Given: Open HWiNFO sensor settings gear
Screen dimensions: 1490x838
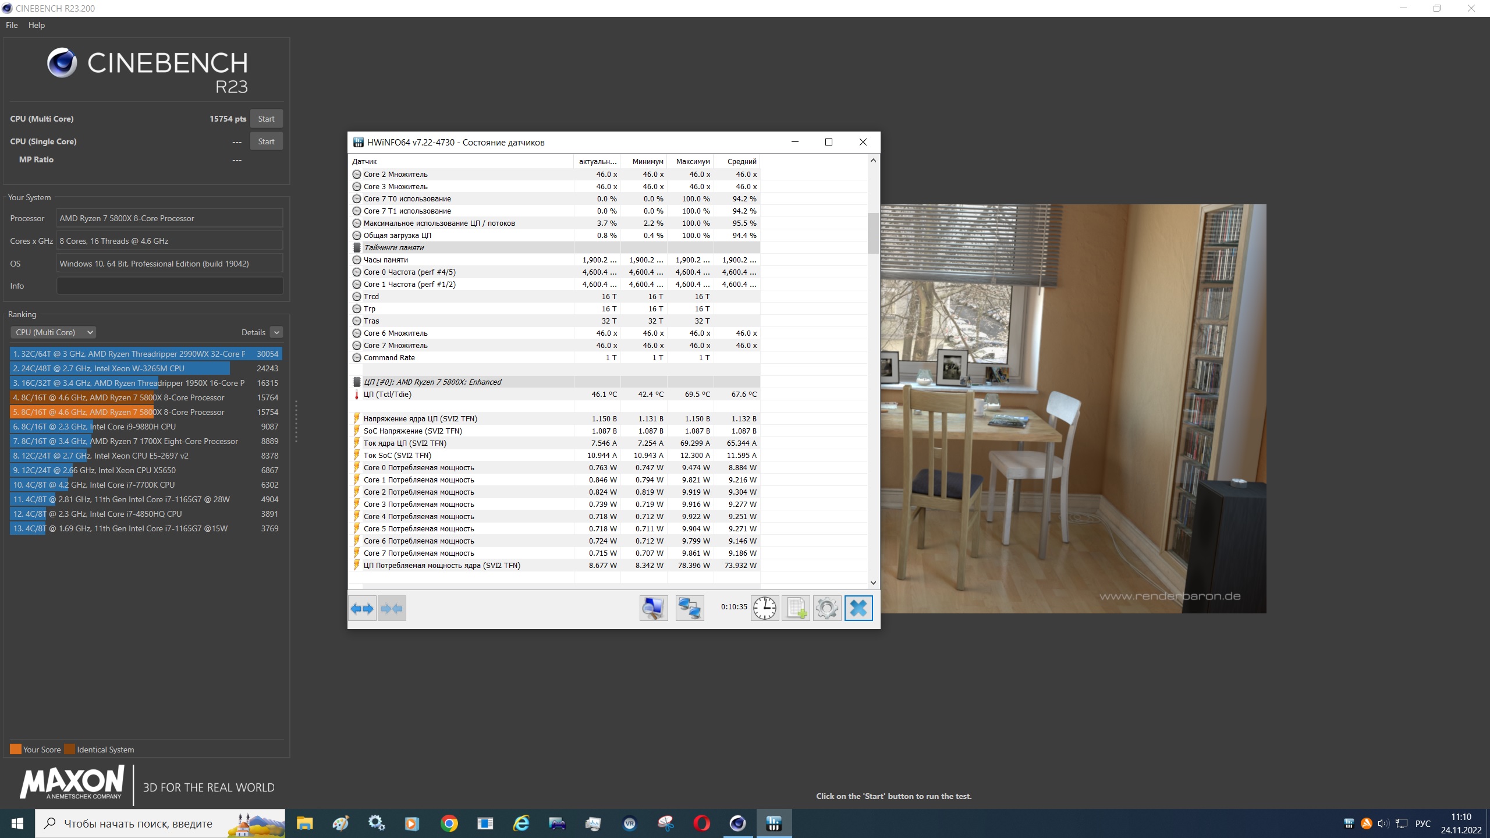Looking at the screenshot, I should pyautogui.click(x=827, y=609).
